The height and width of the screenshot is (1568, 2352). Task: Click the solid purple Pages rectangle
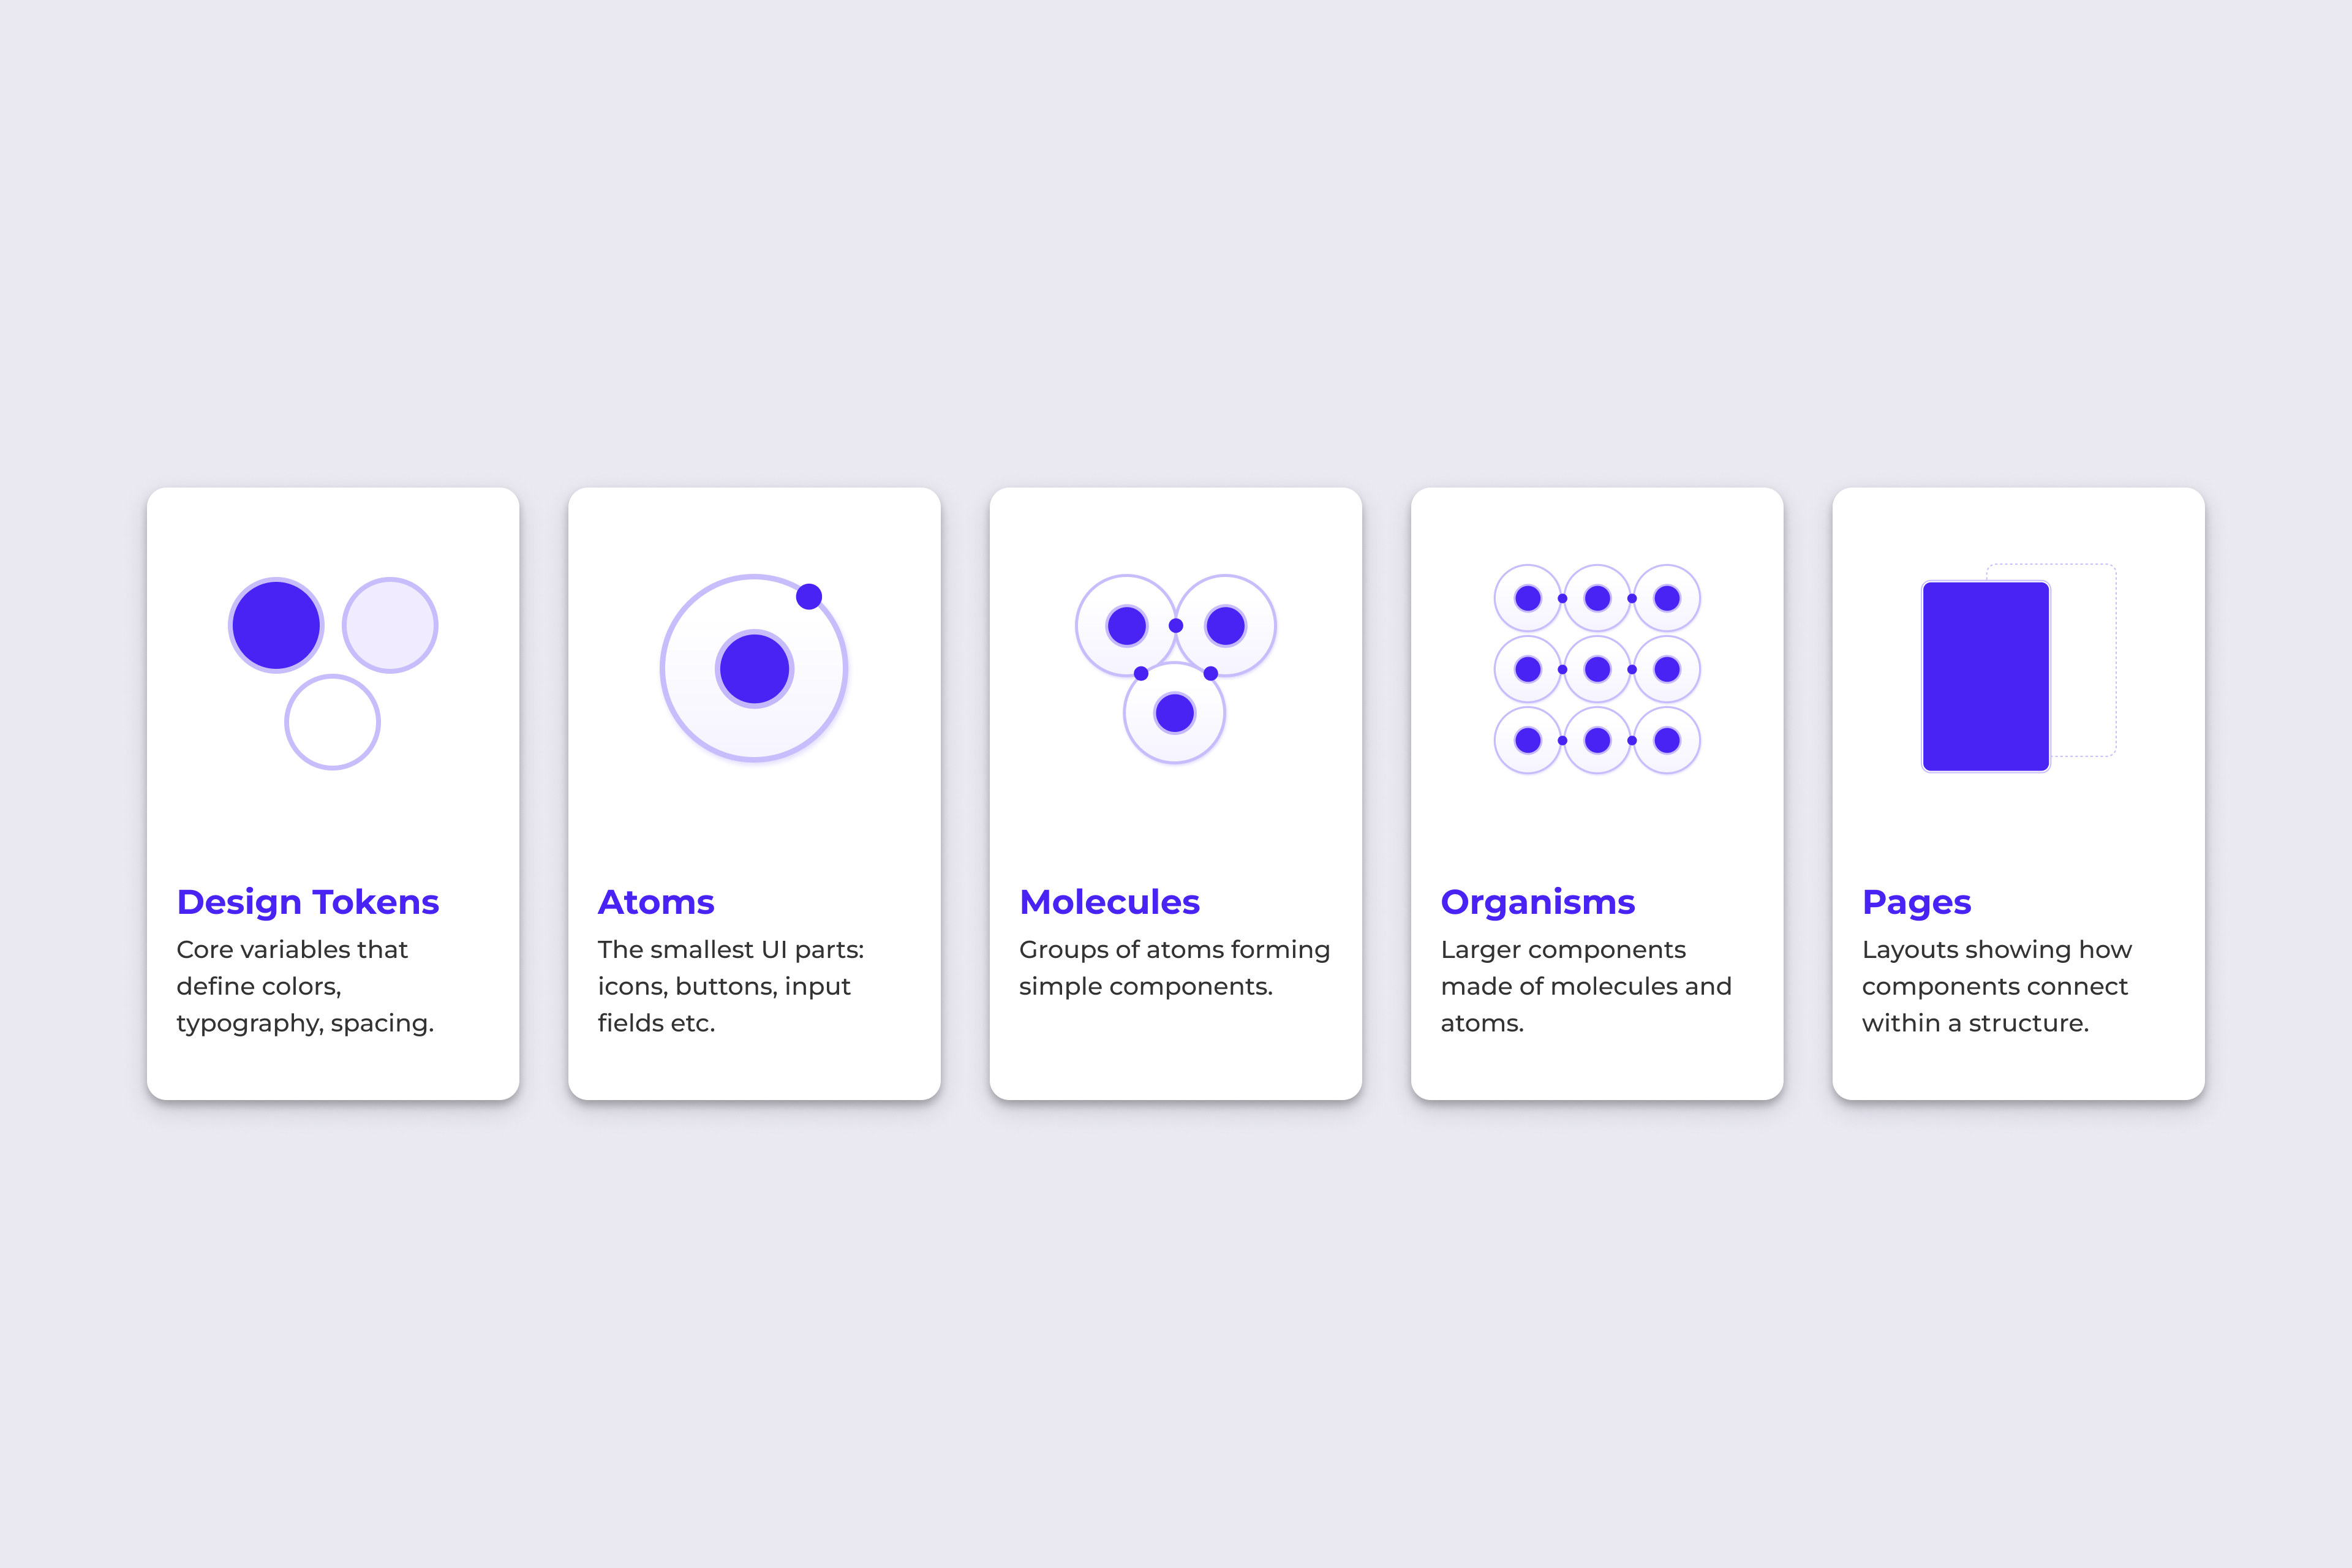point(1985,676)
